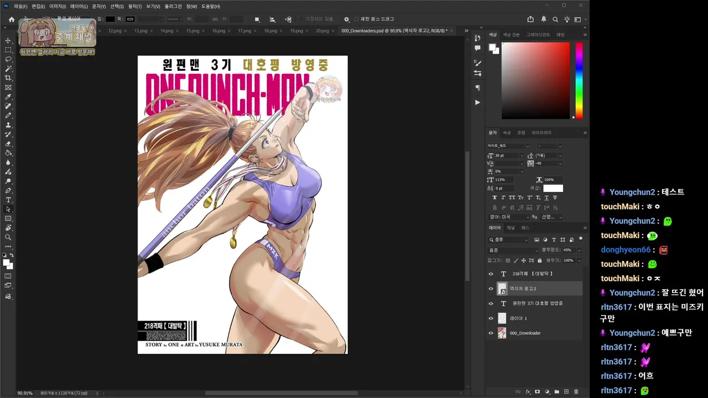Select the Hand tool
This screenshot has width=708, height=398.
(x=8, y=228)
